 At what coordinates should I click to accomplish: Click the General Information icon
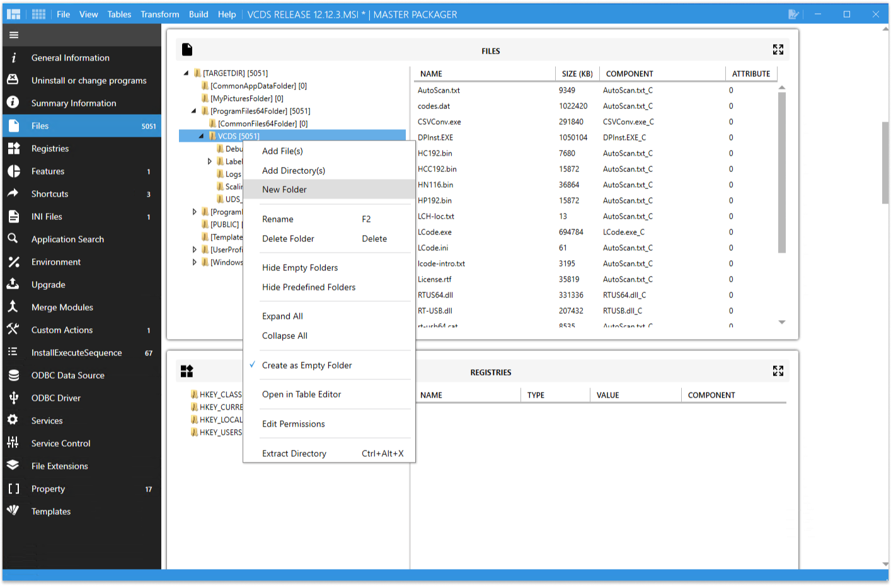coord(13,58)
